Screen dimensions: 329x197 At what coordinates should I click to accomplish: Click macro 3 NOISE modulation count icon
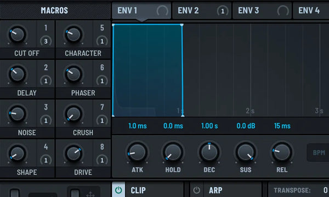point(46,120)
